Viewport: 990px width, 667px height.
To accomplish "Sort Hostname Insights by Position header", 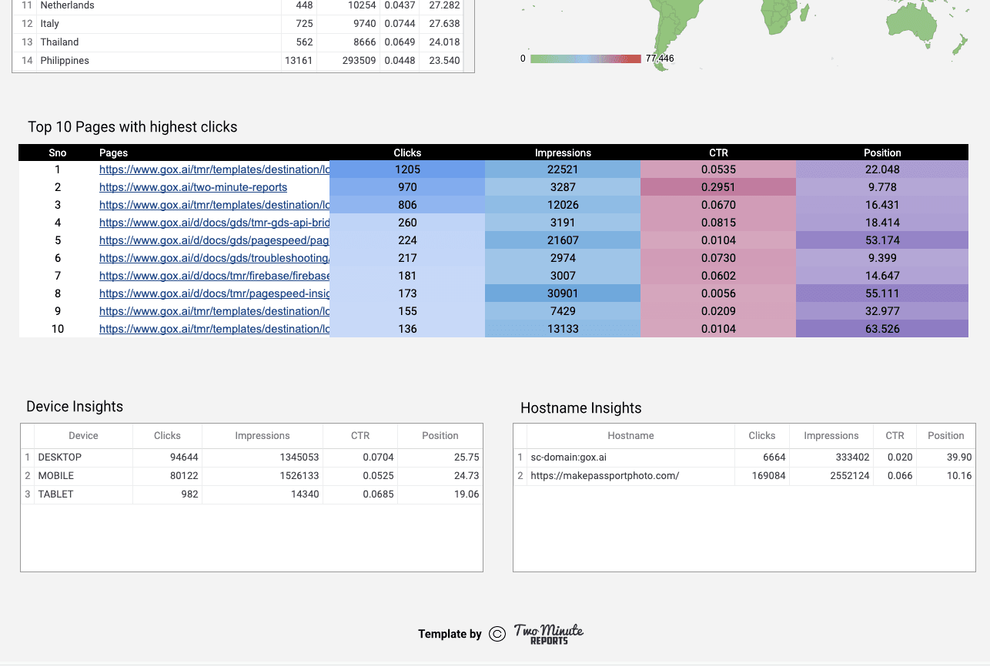I will (x=946, y=436).
